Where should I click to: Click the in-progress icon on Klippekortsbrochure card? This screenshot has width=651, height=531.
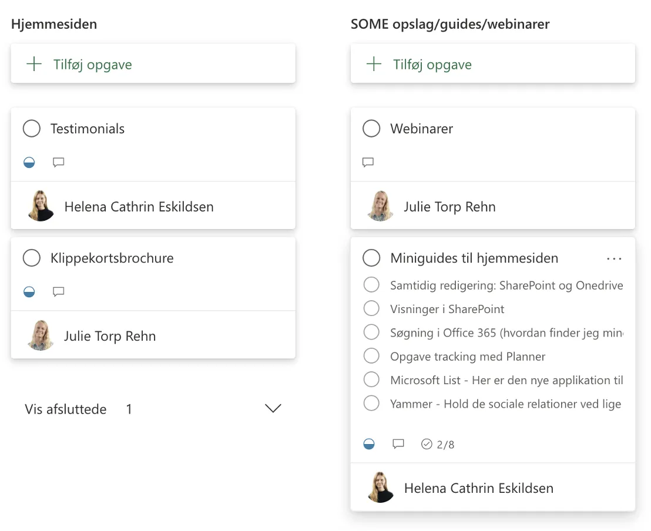29,292
